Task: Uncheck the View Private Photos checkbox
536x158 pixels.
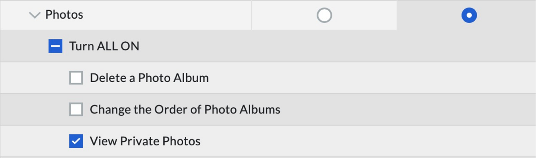Action: [76, 141]
